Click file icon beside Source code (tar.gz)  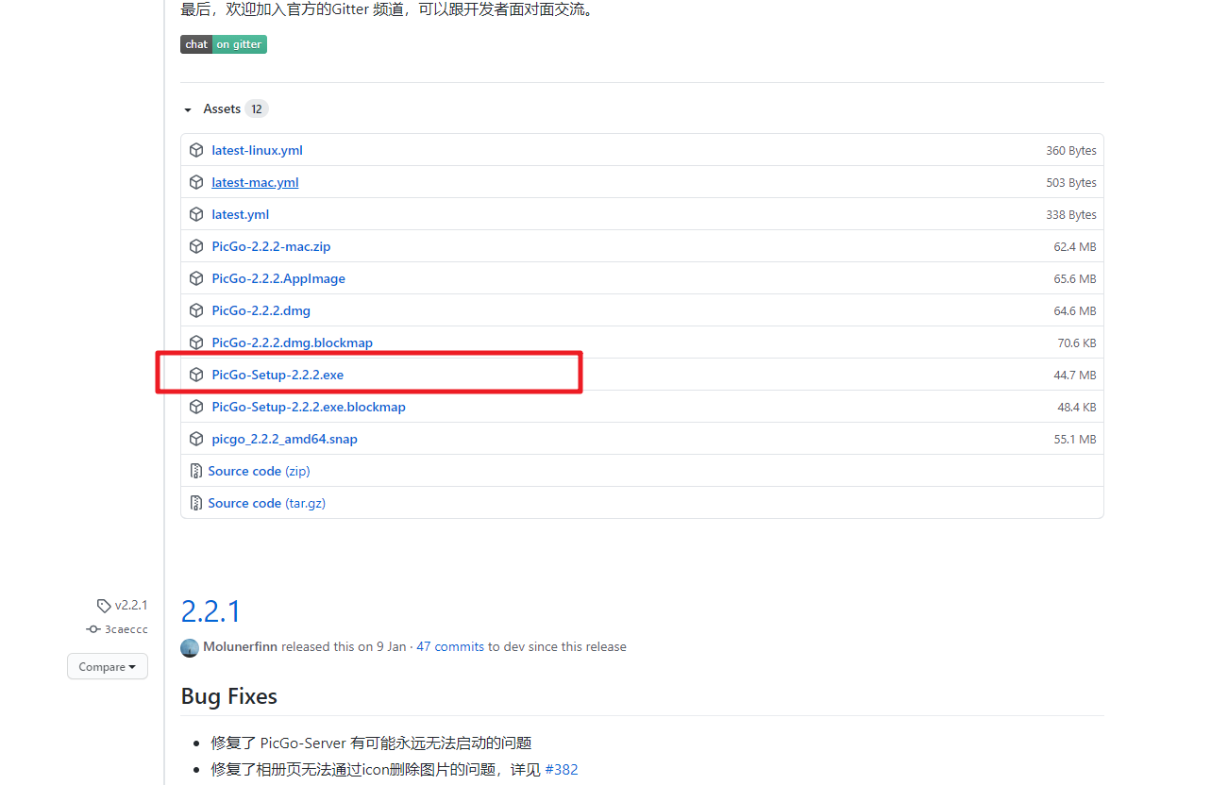(x=196, y=503)
